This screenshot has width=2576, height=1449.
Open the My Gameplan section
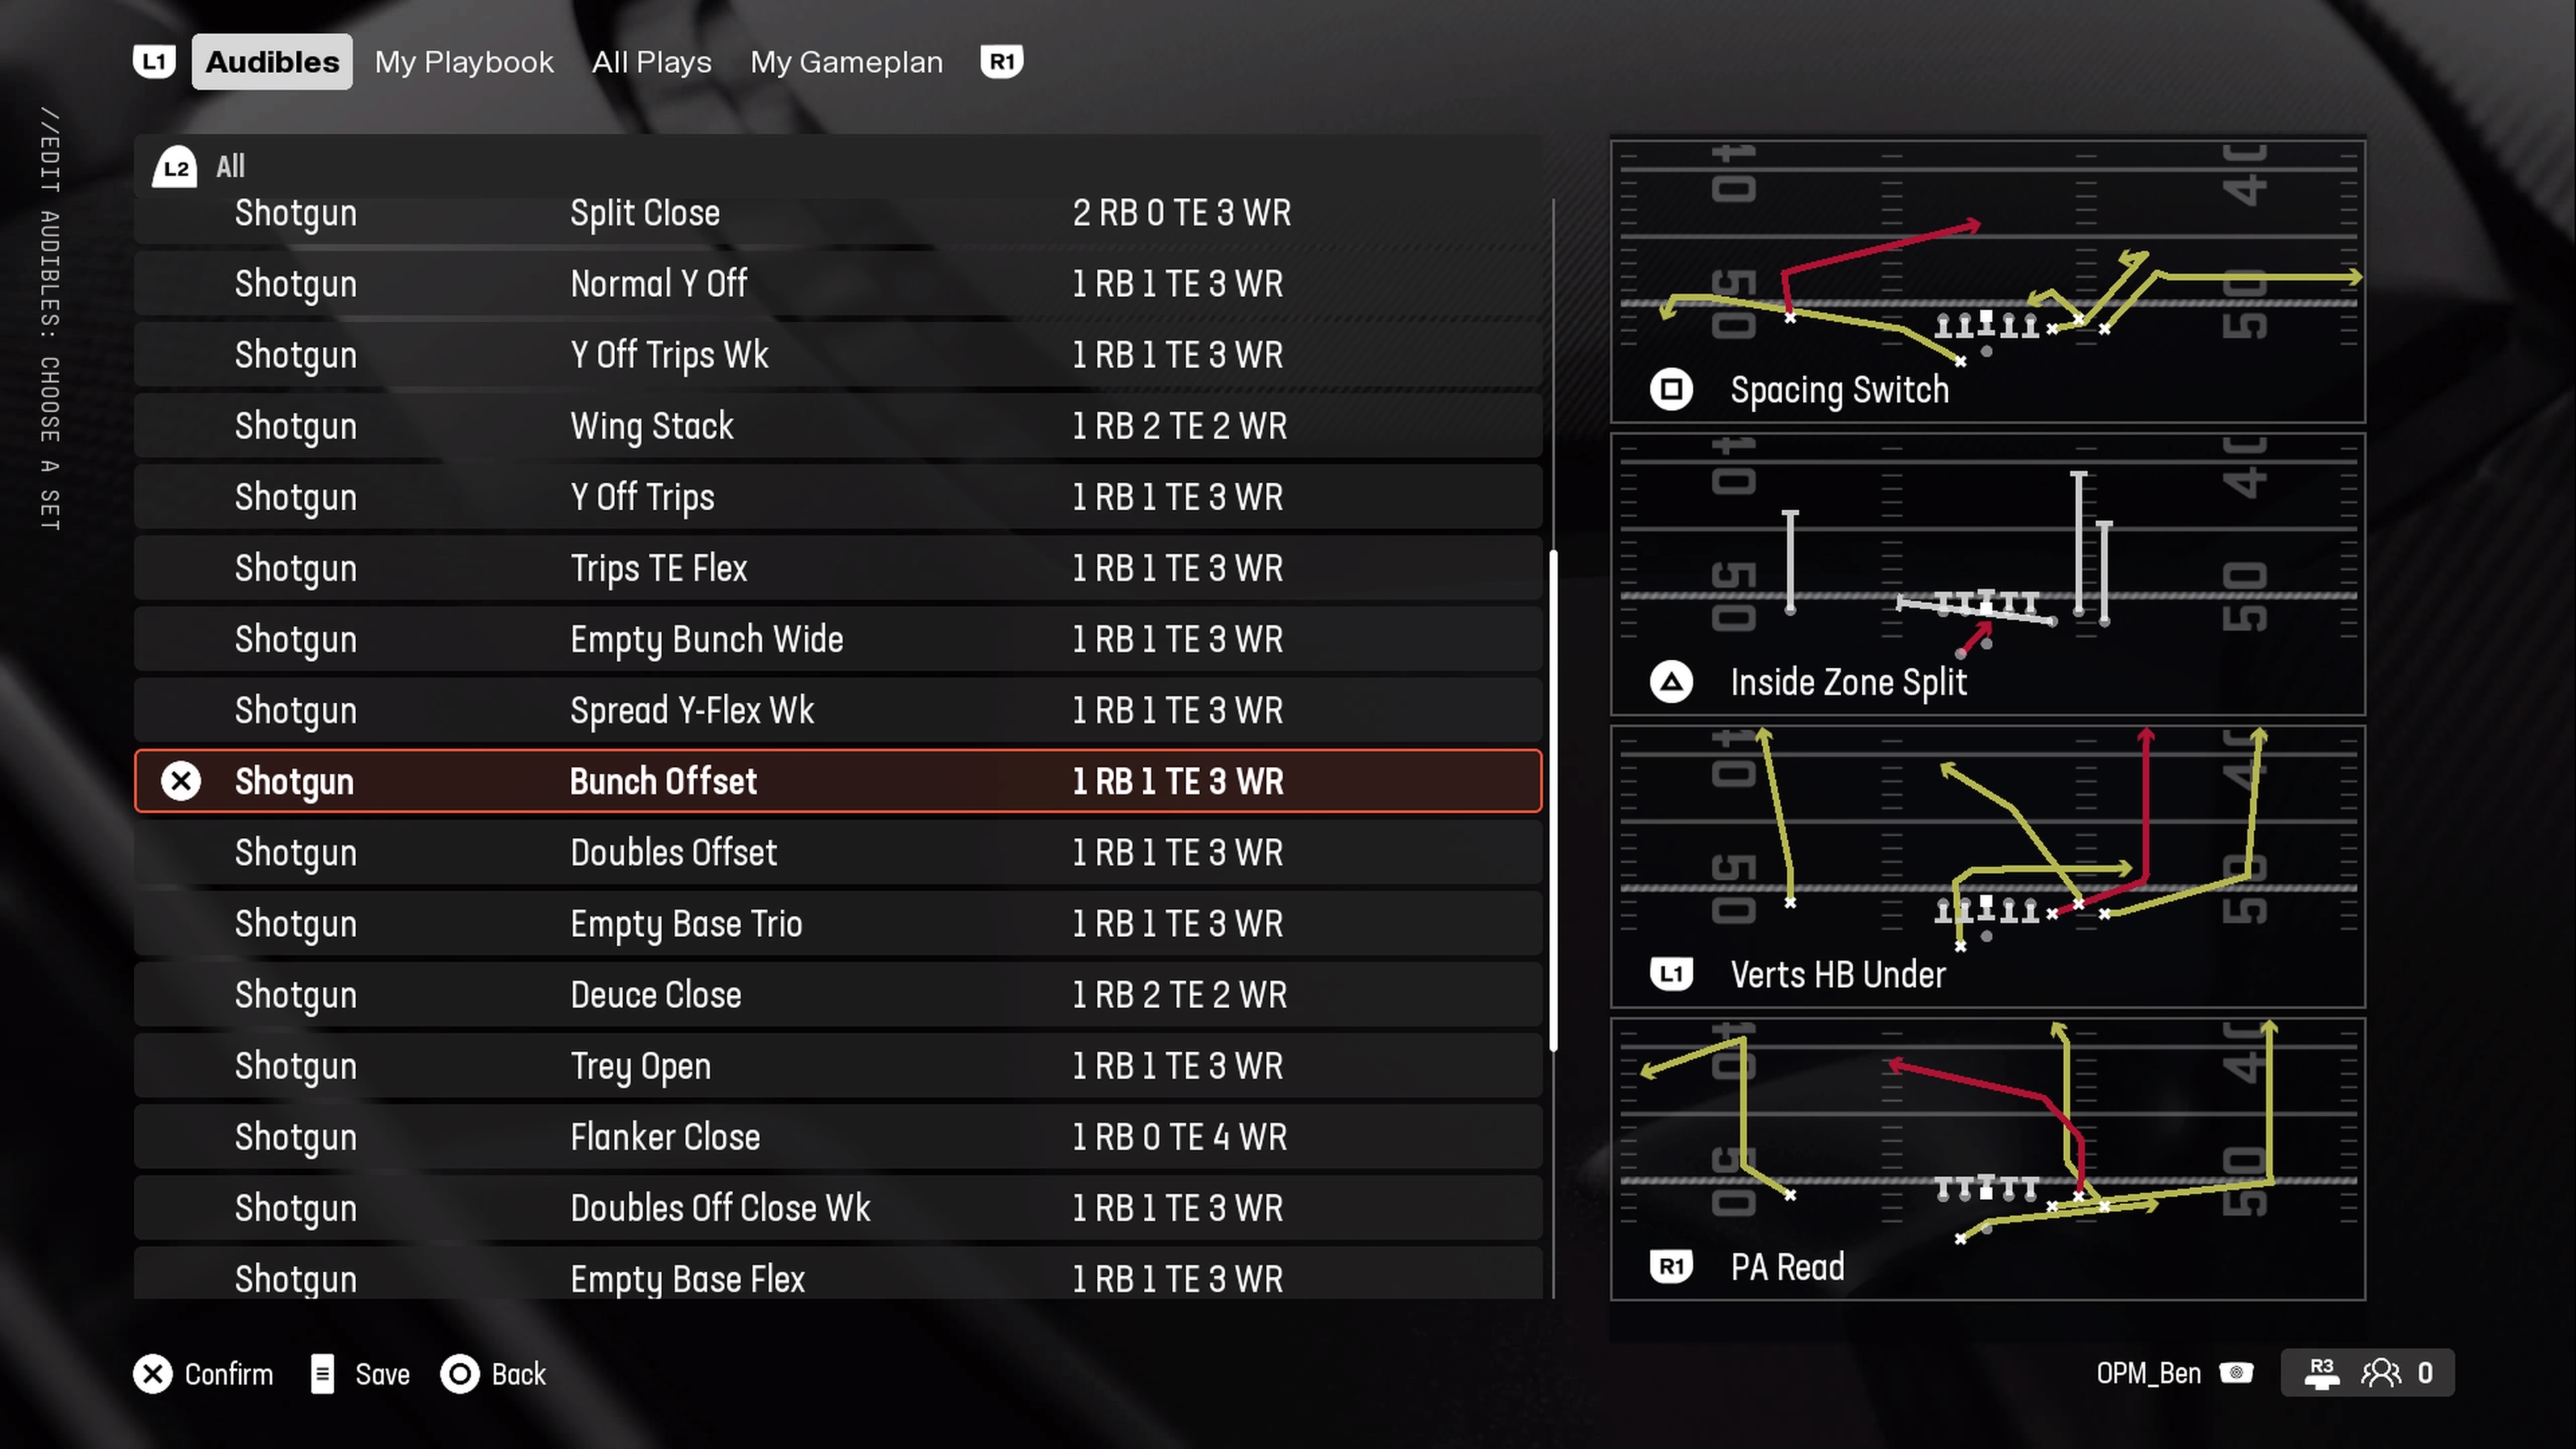[x=846, y=62]
